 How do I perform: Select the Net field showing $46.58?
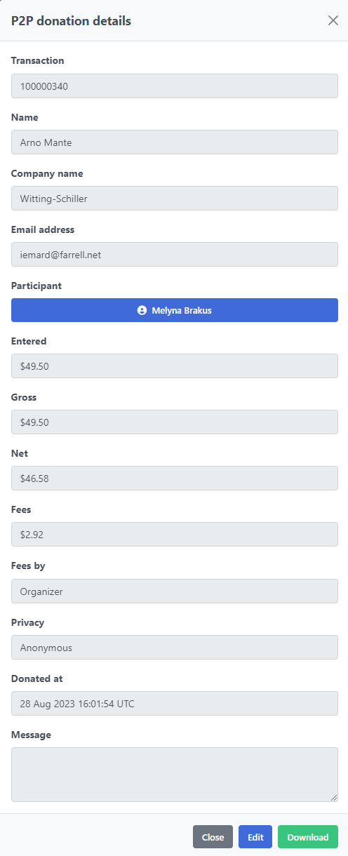coord(175,479)
